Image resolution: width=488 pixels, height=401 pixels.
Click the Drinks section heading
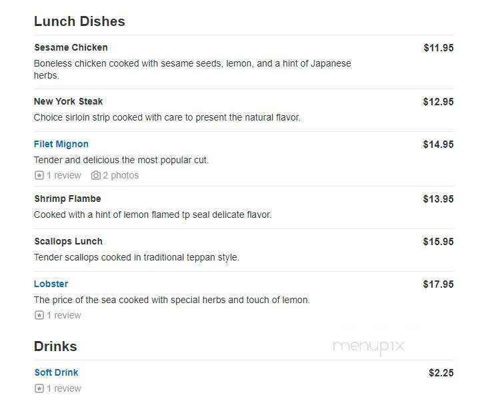pos(55,346)
